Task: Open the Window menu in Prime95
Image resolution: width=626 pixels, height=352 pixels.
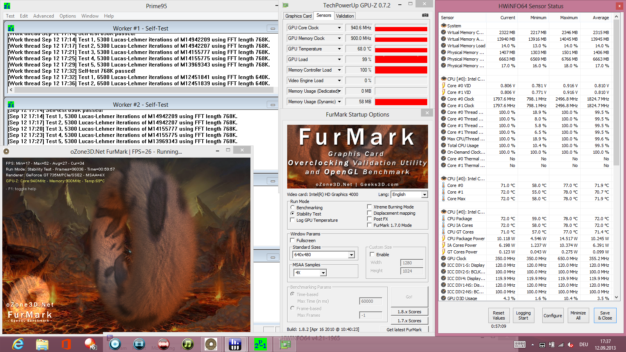Action: click(90, 16)
